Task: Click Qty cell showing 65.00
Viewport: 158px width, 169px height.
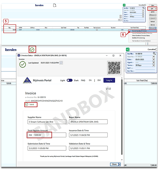Action: 10,30
